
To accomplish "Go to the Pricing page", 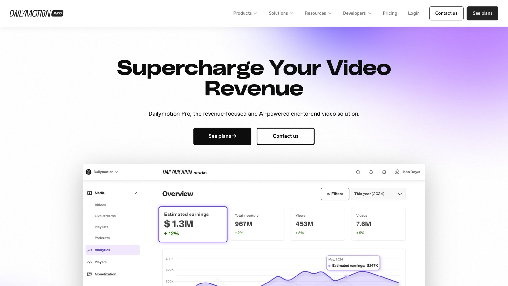I will click(390, 13).
